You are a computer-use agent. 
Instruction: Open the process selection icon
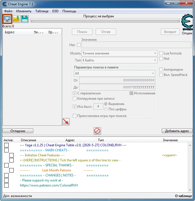click(x=7, y=19)
